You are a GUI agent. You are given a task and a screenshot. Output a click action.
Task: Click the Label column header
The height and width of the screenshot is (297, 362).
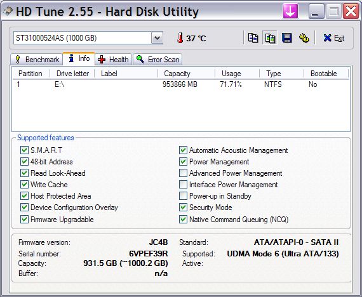click(126, 74)
